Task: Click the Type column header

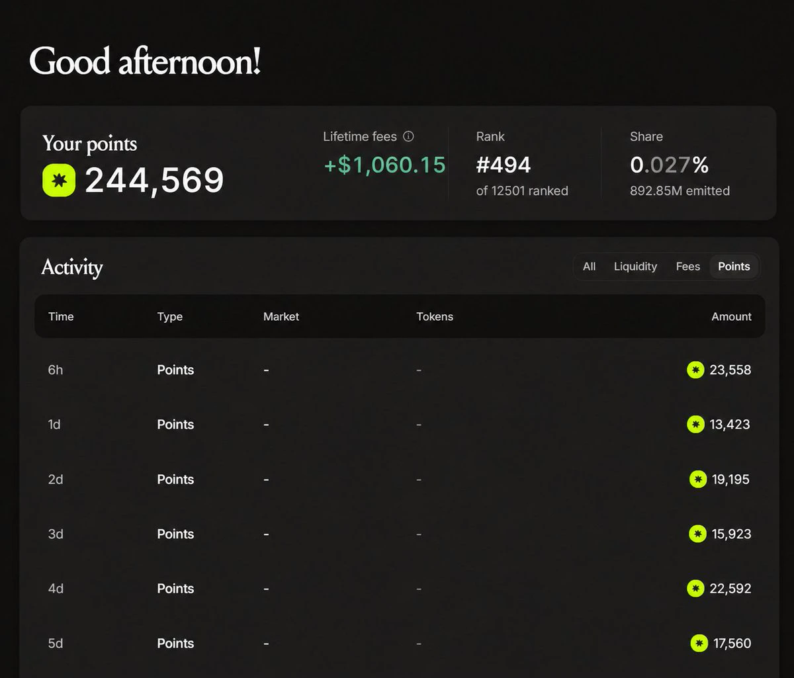Action: [170, 317]
